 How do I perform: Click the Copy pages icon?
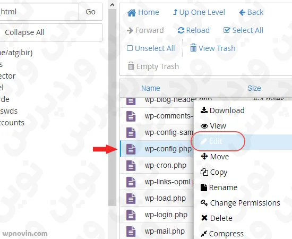tap(204, 172)
